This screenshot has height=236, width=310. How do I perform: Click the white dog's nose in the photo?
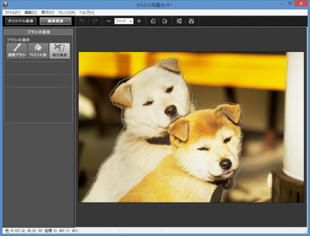pos(170,111)
